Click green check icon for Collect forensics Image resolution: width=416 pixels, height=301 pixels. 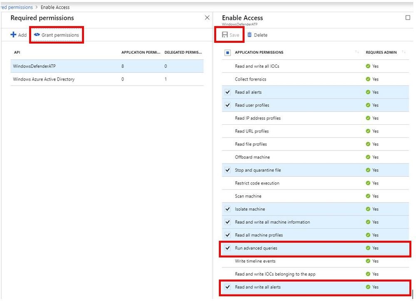click(x=368, y=79)
